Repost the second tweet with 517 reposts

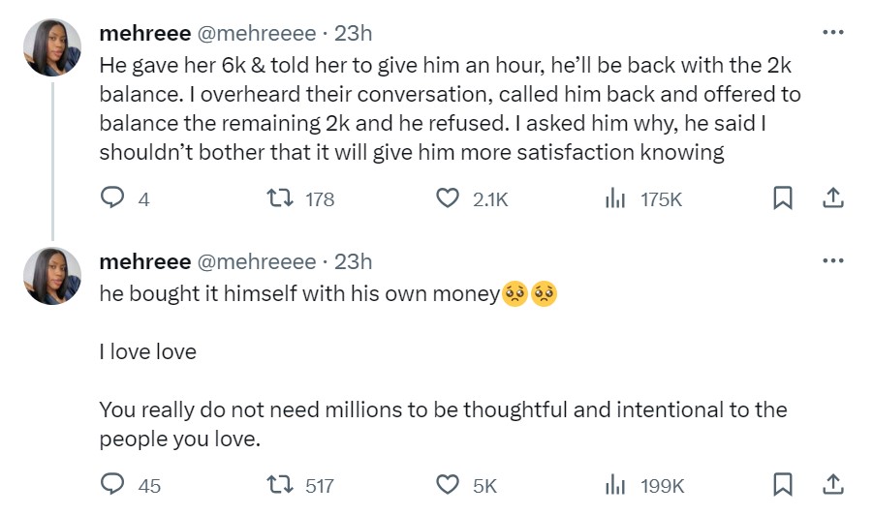tap(281, 485)
